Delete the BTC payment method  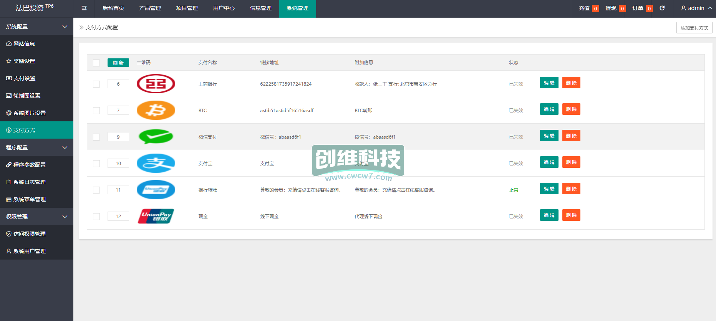(x=571, y=109)
